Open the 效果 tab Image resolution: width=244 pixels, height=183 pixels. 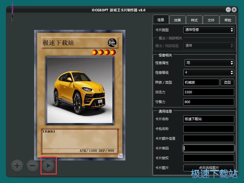pos(178,20)
